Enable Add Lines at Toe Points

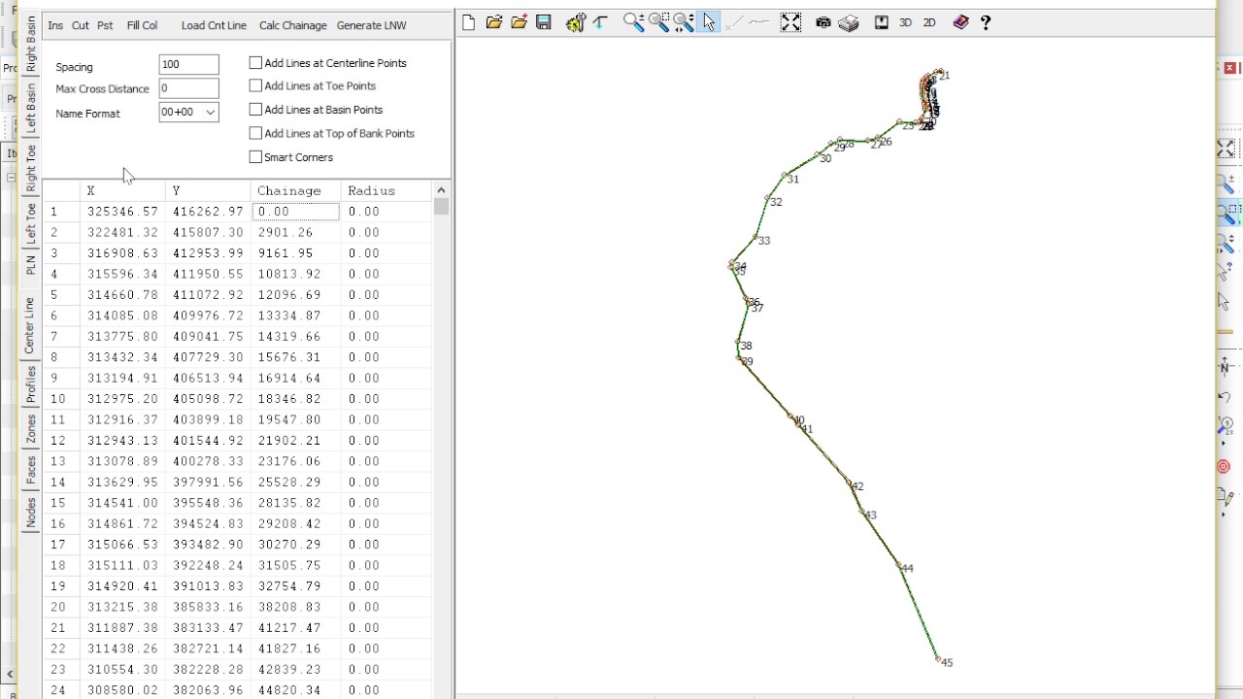255,86
